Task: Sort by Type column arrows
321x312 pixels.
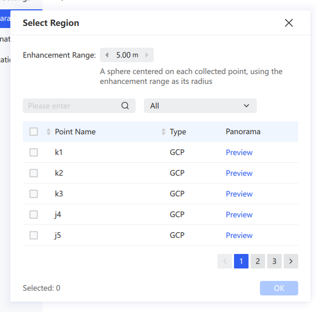Action: [164, 132]
